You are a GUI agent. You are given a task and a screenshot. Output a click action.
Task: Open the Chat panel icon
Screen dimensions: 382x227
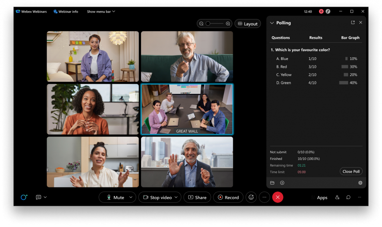coord(348,197)
